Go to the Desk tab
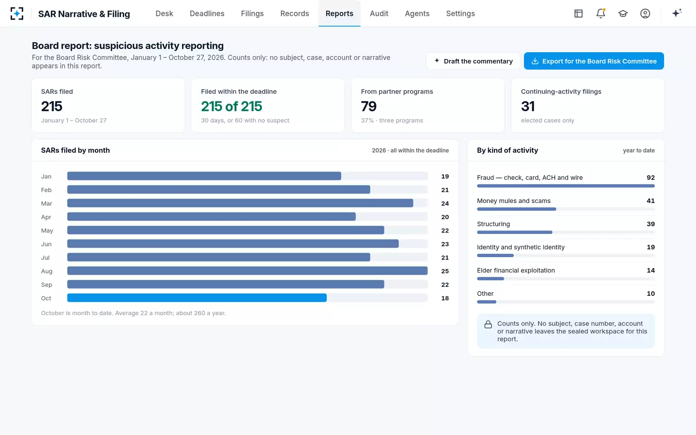This screenshot has width=696, height=435. pos(164,14)
